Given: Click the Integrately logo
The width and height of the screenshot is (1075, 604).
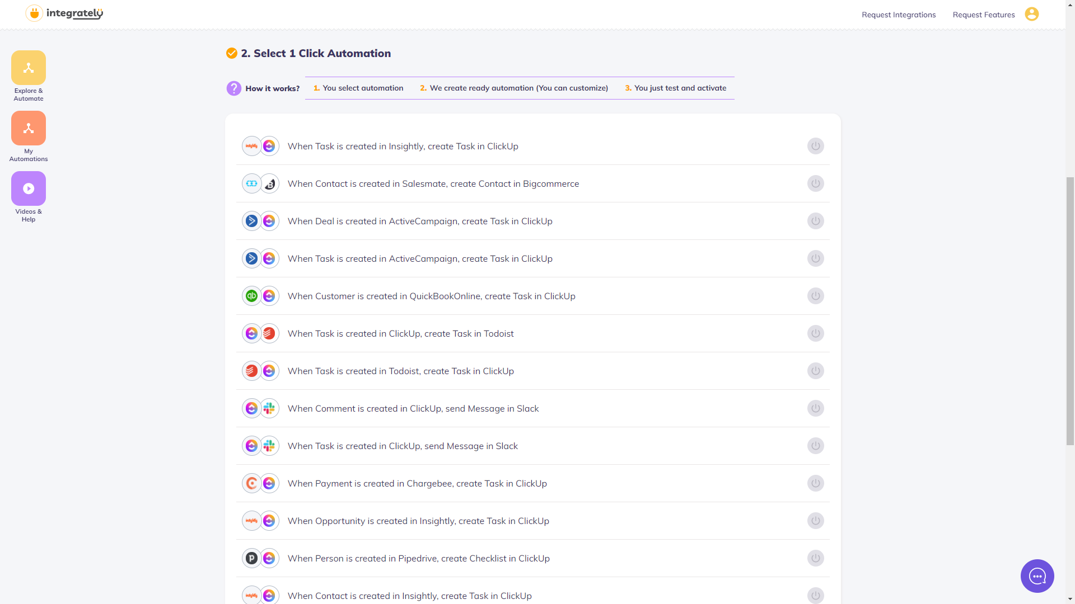Looking at the screenshot, I should pyautogui.click(x=64, y=13).
